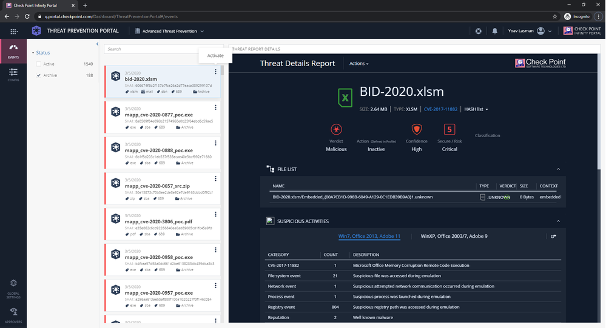The width and height of the screenshot is (606, 330).
Task: Click the browser address bar URL
Action: pyautogui.click(x=111, y=16)
